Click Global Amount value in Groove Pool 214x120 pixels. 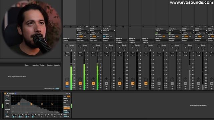pyautogui.click(x=58, y=89)
